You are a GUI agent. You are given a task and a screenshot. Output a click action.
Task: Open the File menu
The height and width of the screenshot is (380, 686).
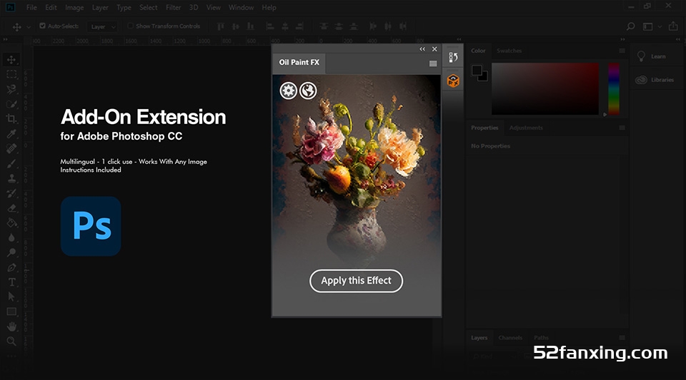tap(31, 7)
